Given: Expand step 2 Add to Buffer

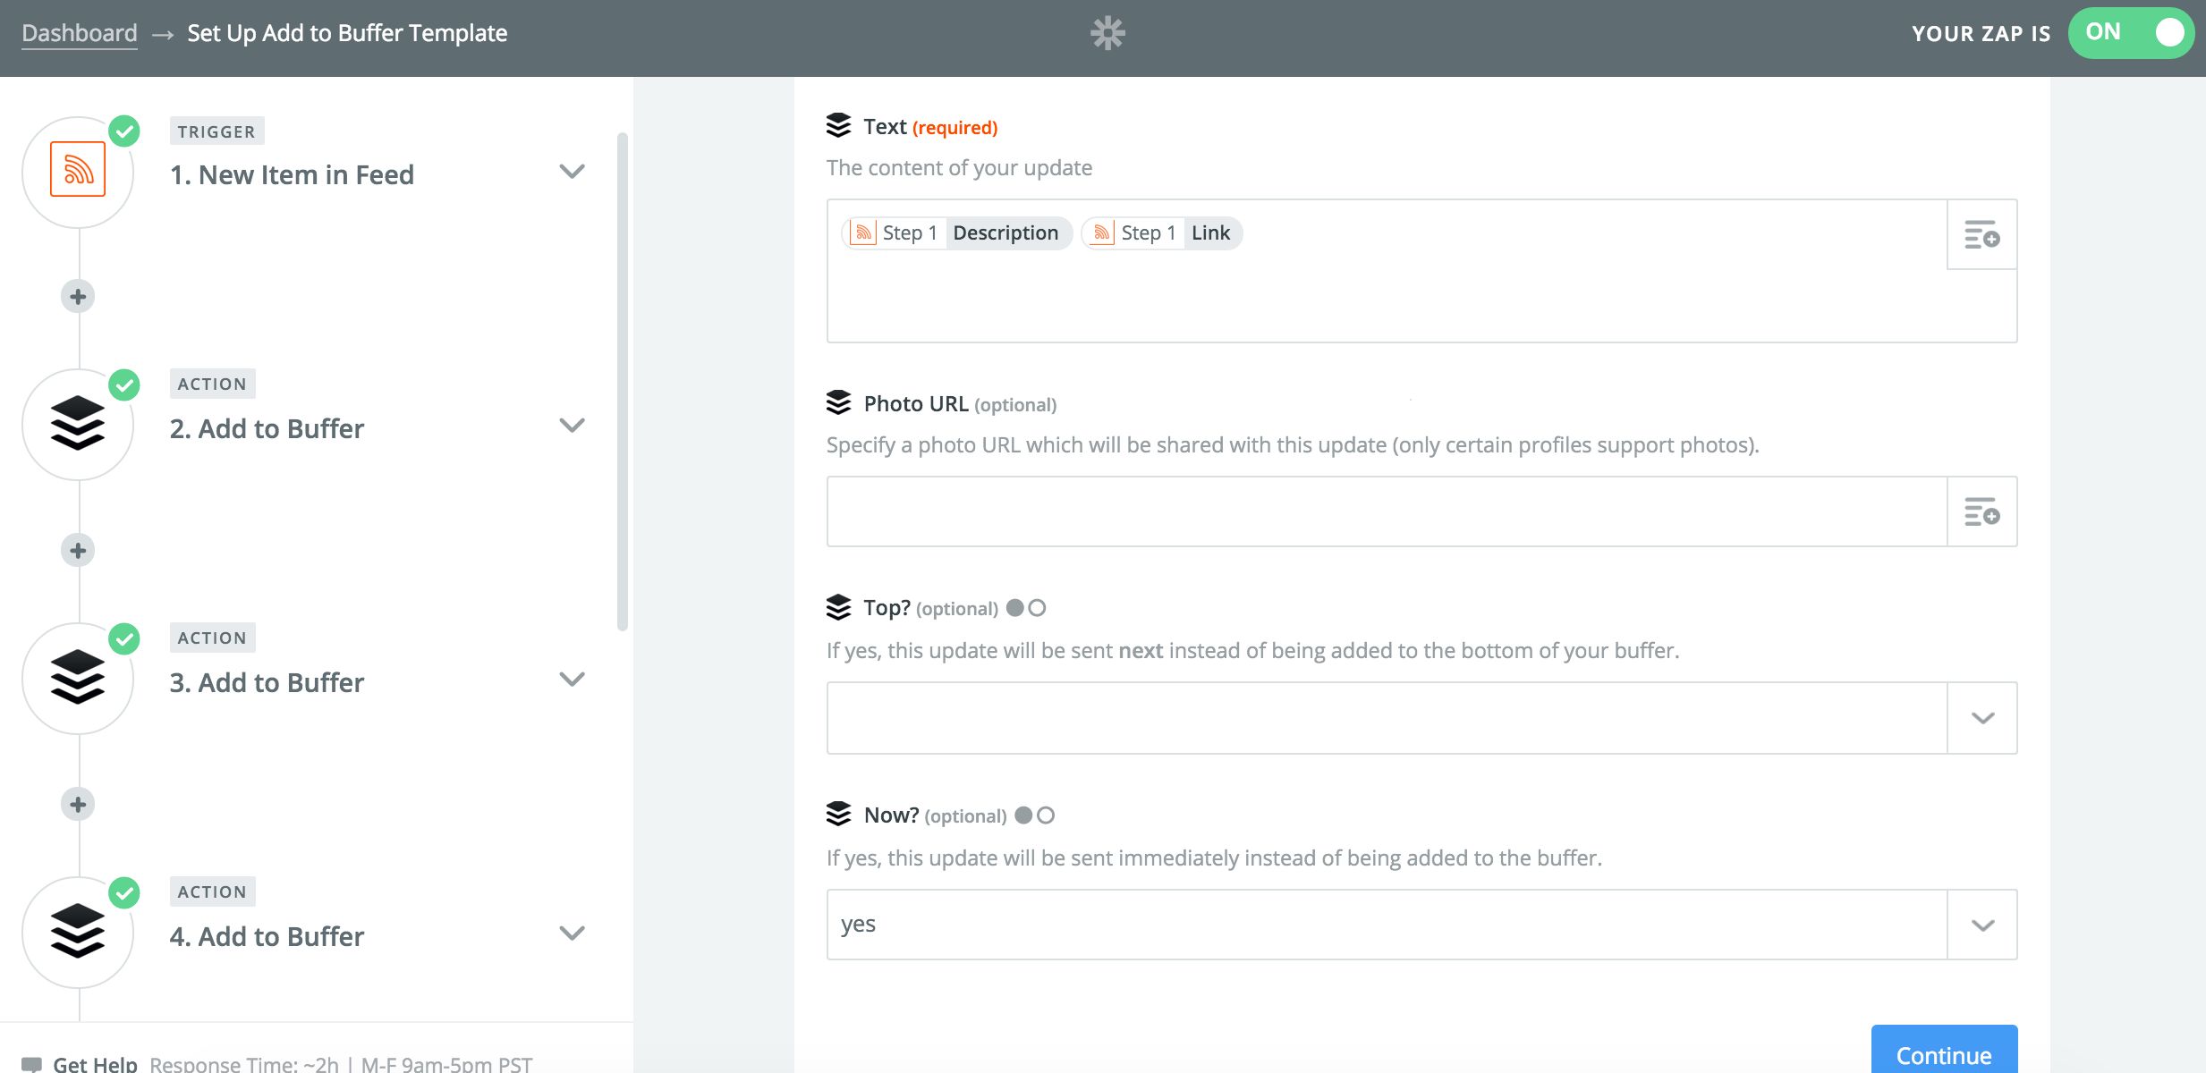Looking at the screenshot, I should pyautogui.click(x=572, y=425).
